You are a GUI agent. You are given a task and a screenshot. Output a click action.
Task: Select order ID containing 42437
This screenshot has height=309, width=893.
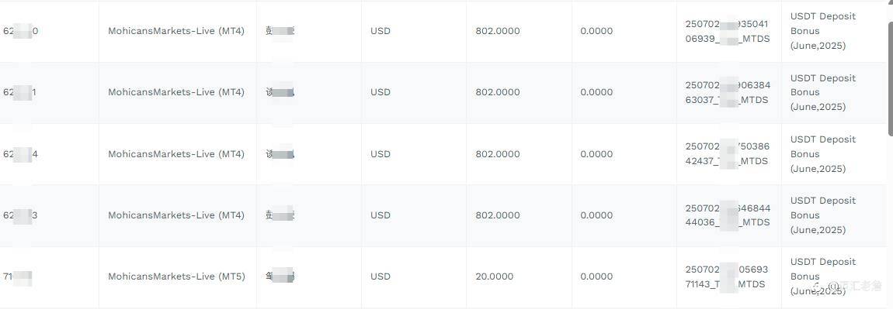coord(728,154)
